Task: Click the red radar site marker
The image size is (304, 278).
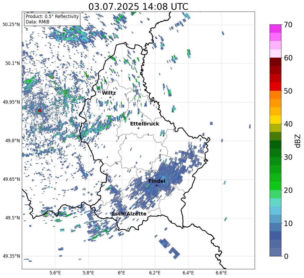Action: pyautogui.click(x=40, y=111)
